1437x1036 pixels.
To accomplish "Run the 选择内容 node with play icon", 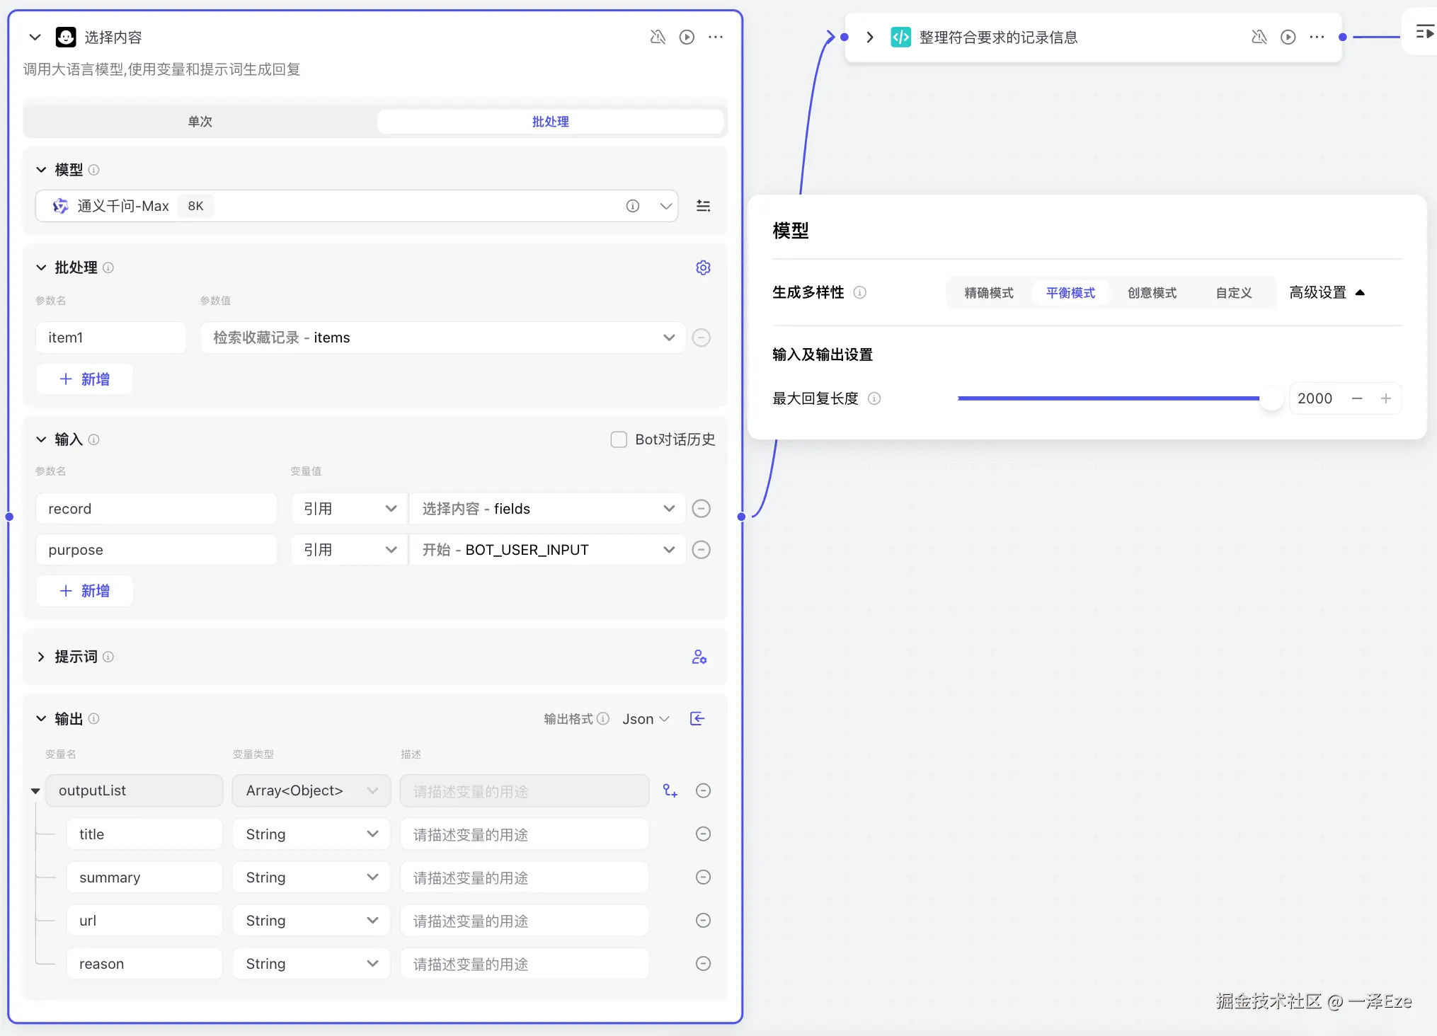I will coord(686,37).
